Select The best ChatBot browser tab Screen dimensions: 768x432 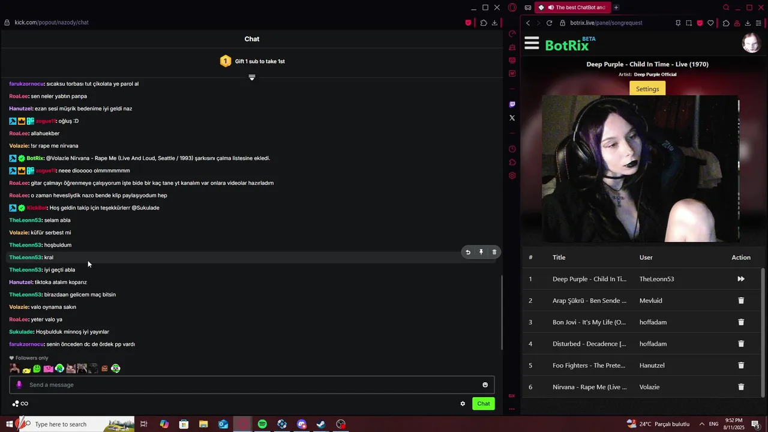click(x=572, y=8)
